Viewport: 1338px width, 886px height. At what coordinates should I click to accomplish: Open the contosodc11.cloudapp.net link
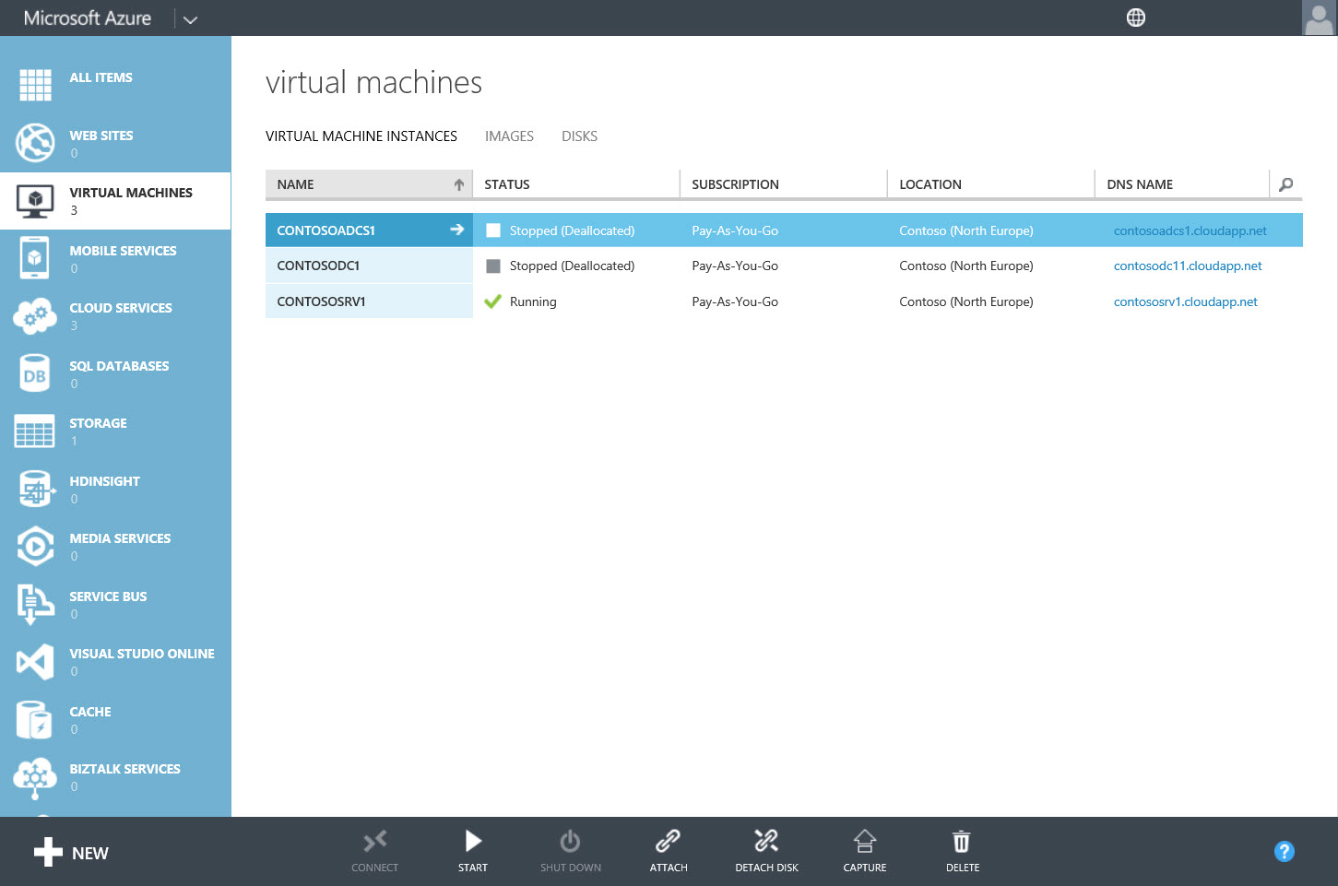point(1187,266)
